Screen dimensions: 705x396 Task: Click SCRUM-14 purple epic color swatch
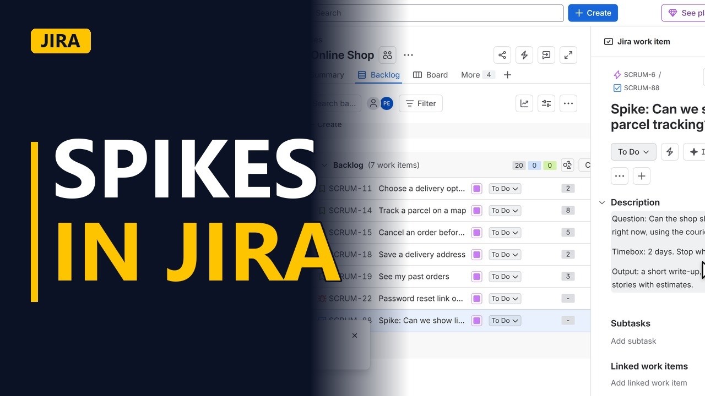click(x=476, y=211)
